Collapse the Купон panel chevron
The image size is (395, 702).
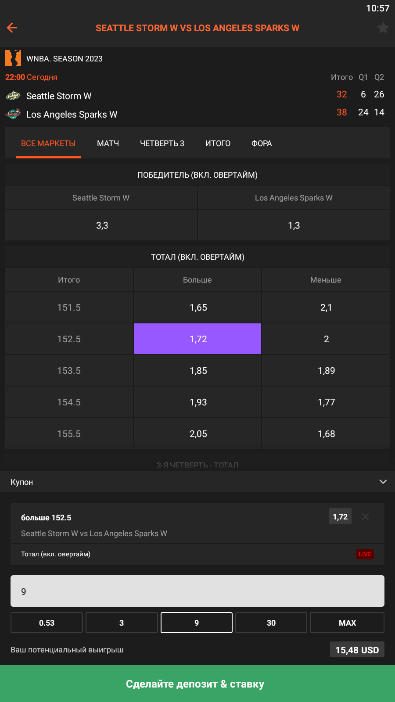(383, 482)
